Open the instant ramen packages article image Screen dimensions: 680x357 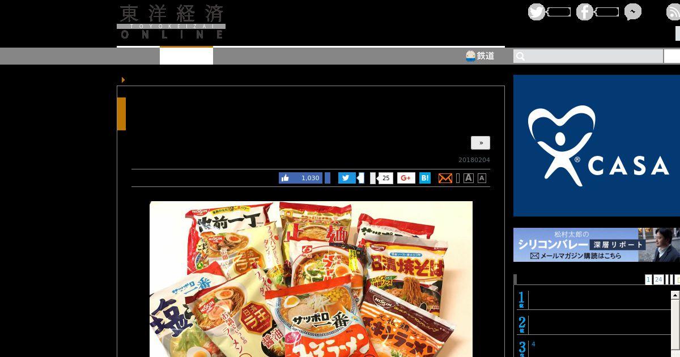coord(311,279)
